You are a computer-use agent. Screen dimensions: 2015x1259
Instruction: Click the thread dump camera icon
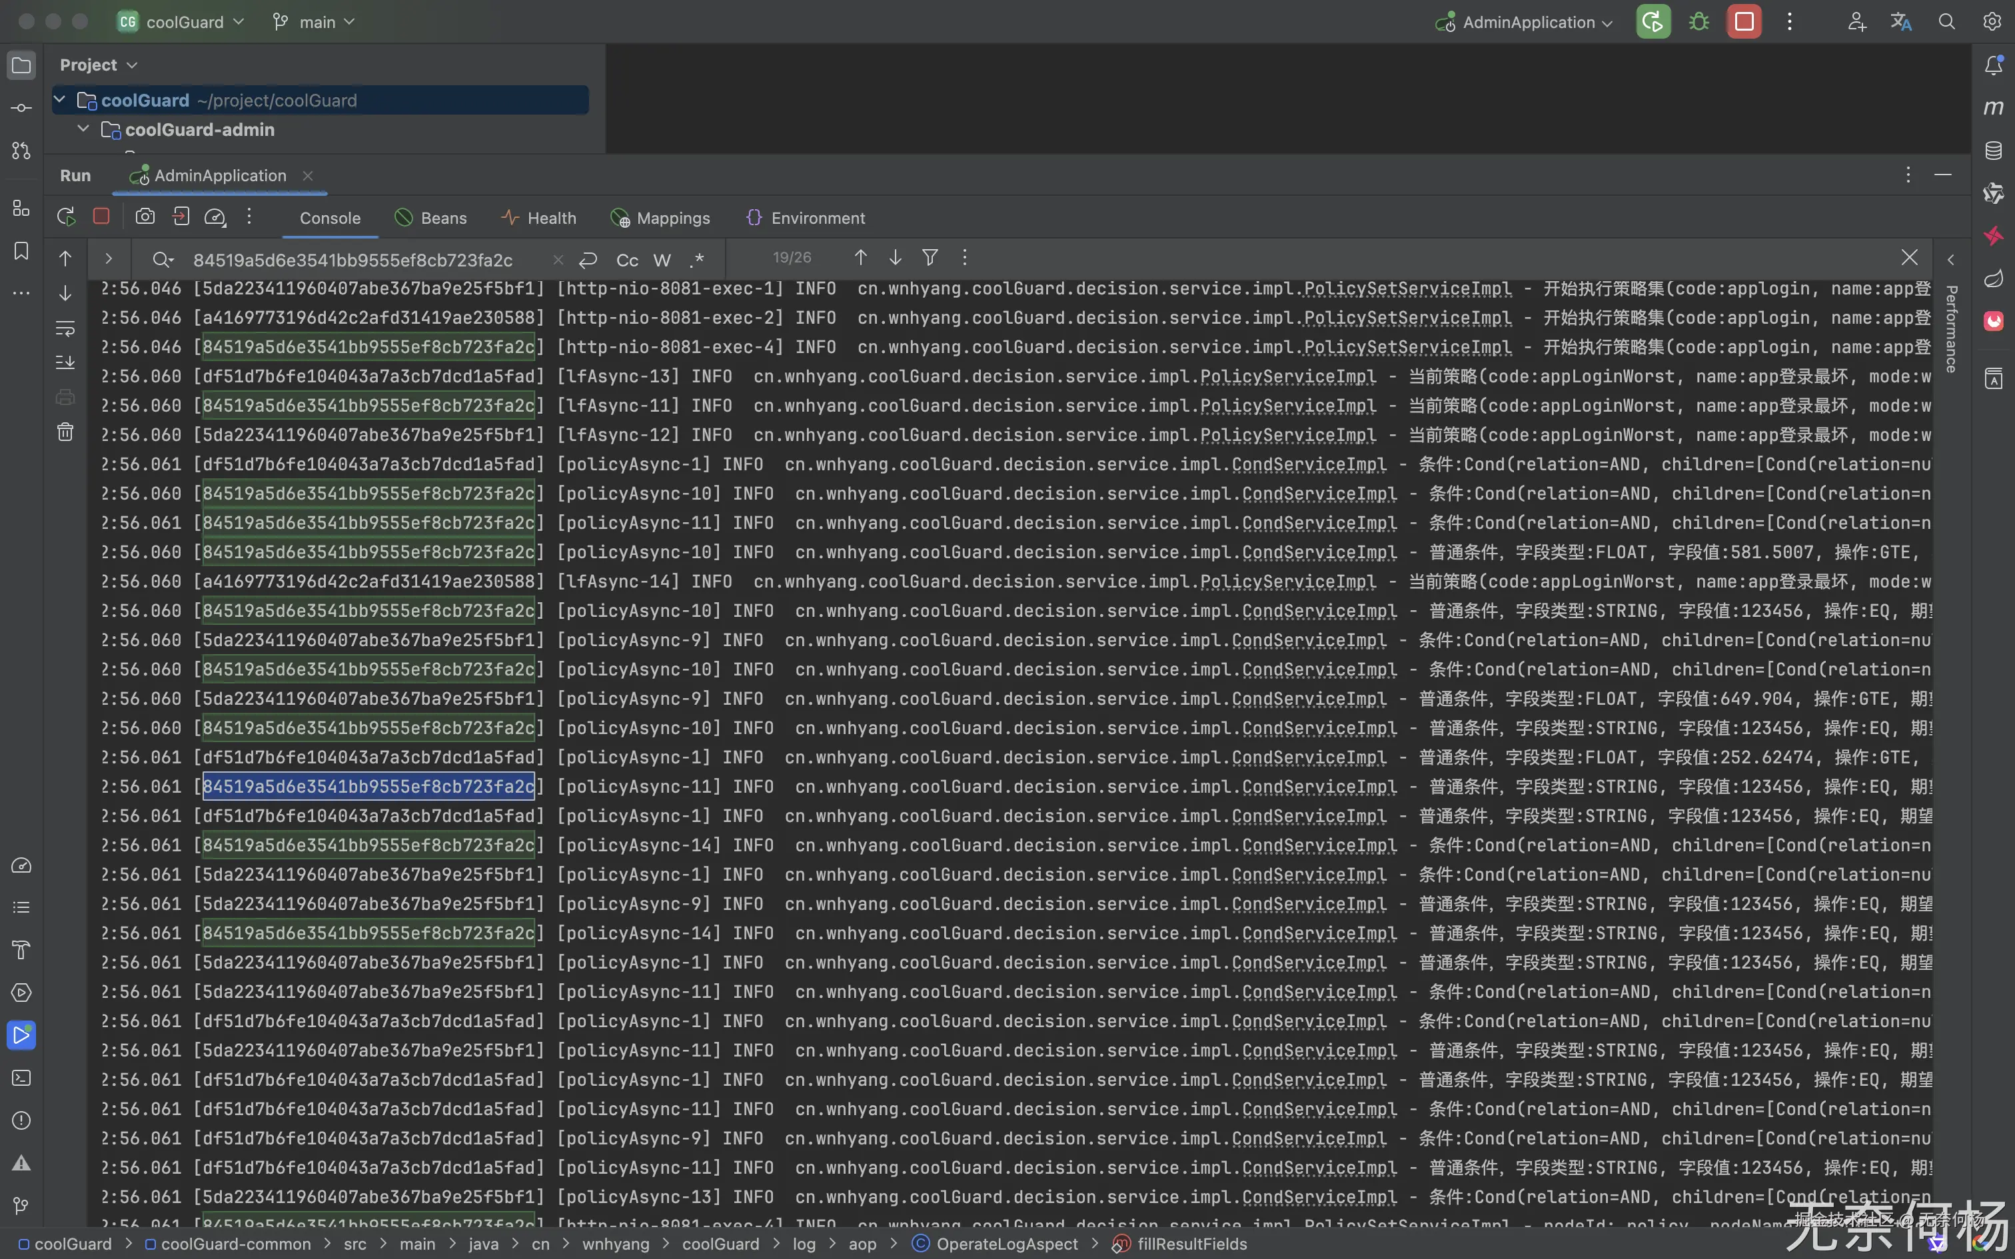coord(145,217)
